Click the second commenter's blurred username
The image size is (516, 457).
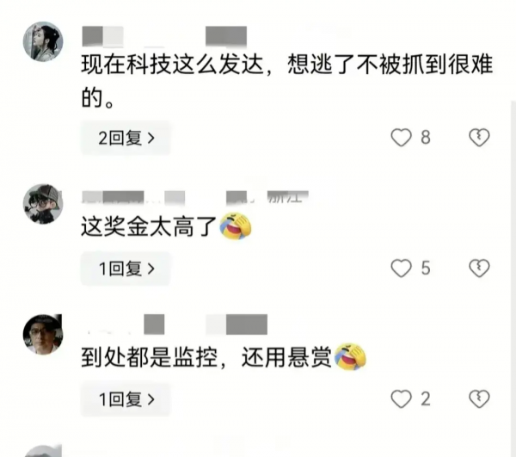tap(195, 197)
